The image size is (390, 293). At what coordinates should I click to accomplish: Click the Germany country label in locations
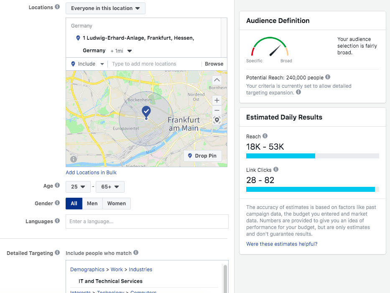(x=82, y=26)
